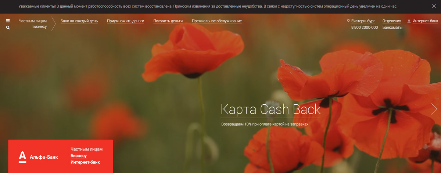Open site search via magnifier icon
Viewport: 441px width, 173px height.
pos(8,28)
